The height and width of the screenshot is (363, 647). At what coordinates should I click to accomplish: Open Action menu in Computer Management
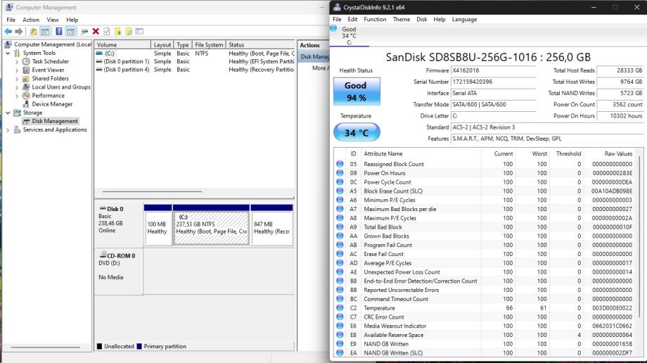coord(31,20)
